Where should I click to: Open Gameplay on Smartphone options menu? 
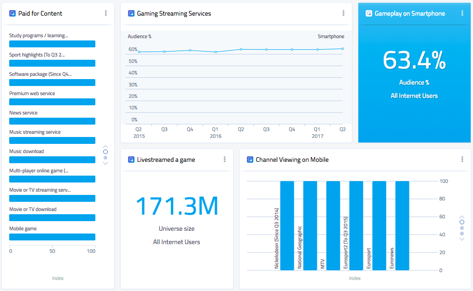[x=462, y=13]
